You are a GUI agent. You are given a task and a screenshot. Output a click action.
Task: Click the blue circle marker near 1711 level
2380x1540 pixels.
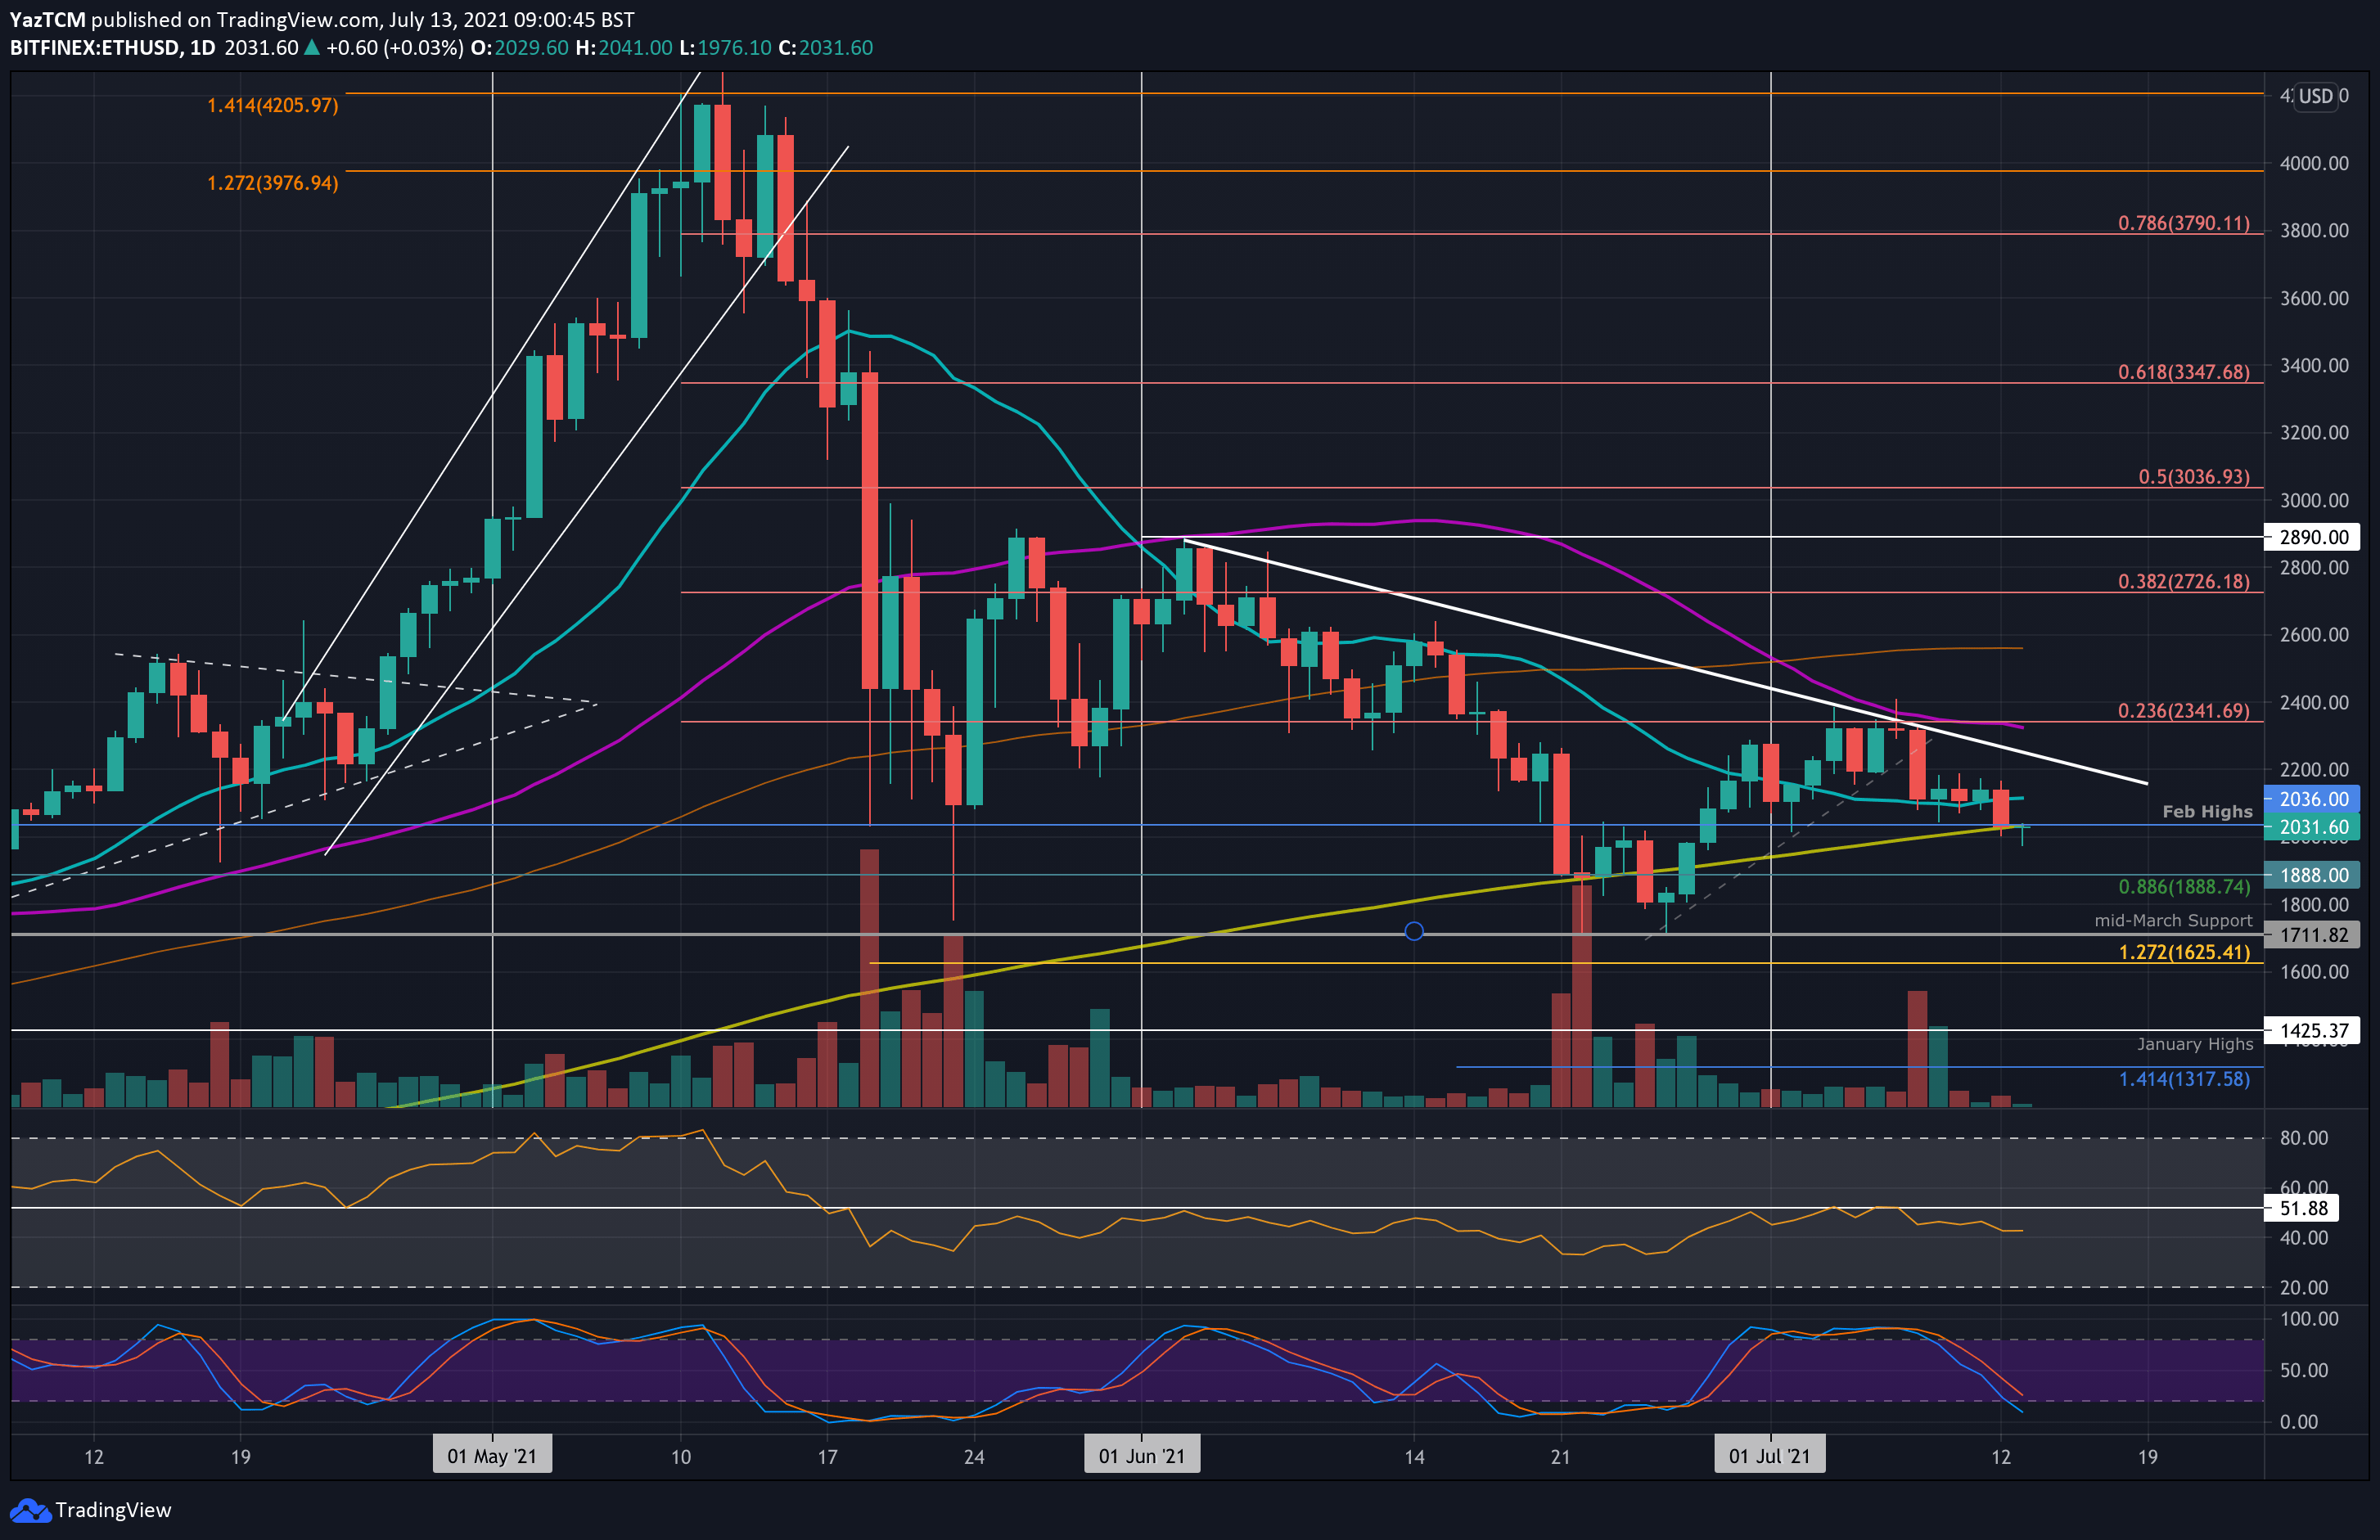click(x=1414, y=931)
